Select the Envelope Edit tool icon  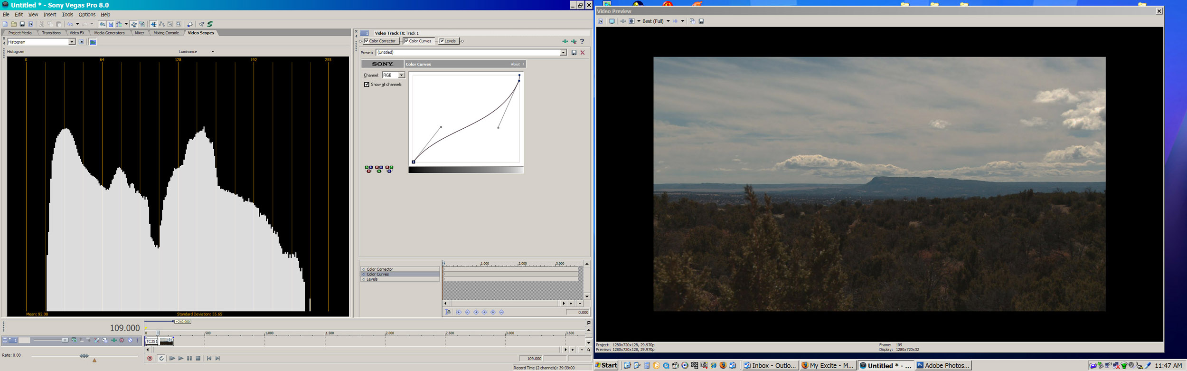coord(162,24)
